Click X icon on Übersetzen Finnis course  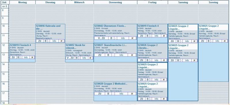[x=132, y=38]
